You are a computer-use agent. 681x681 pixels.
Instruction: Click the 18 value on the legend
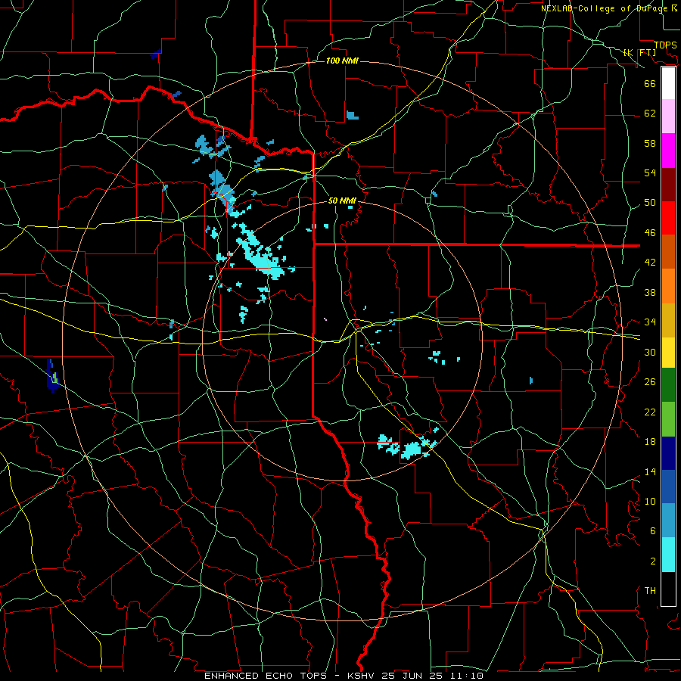tap(650, 442)
